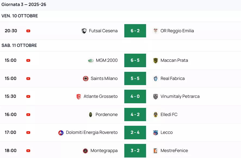Open the 5 - 5 draw result
This screenshot has height=158, width=241.
tap(135, 79)
